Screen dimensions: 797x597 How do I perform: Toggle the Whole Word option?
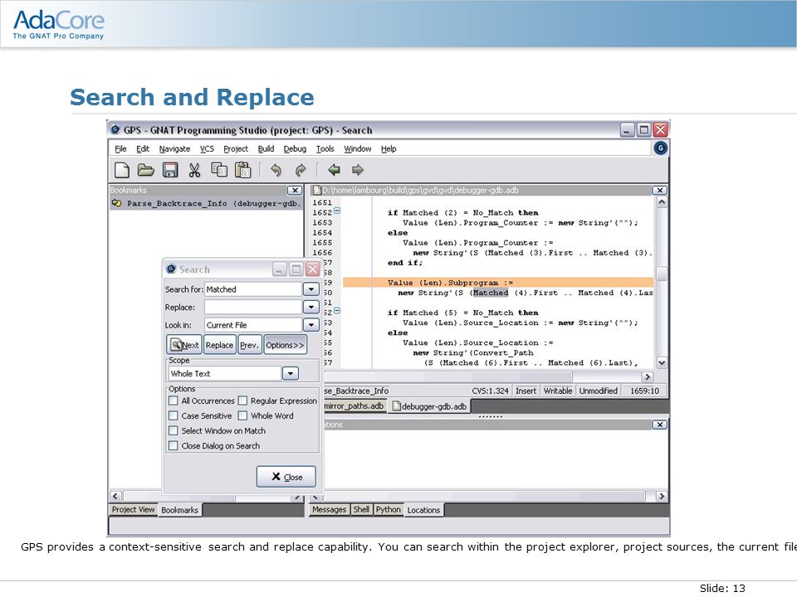[x=242, y=415]
